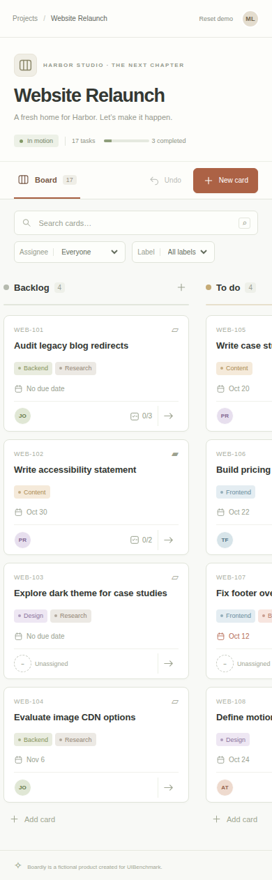
Task: Open the Assignee Everyone dropdown
Action: (x=70, y=252)
